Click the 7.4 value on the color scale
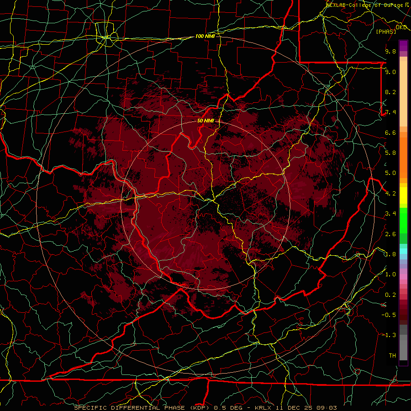This screenshot has width=411, height=411. [x=390, y=112]
